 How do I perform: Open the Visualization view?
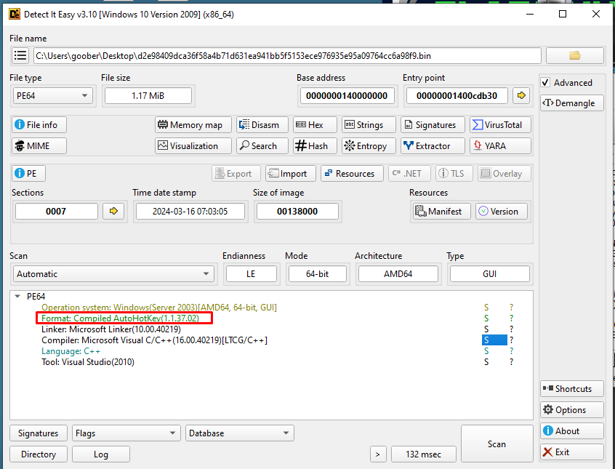[x=193, y=146]
